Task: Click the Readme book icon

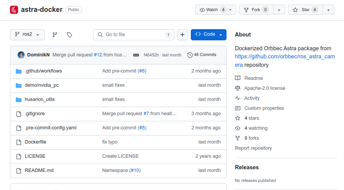Action: (x=238, y=78)
